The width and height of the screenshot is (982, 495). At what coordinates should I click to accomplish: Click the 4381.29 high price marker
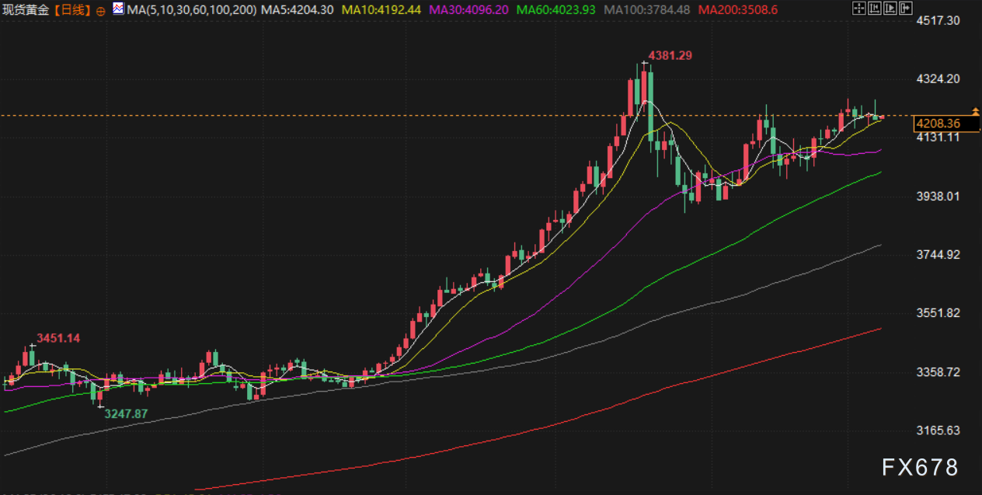pos(670,55)
